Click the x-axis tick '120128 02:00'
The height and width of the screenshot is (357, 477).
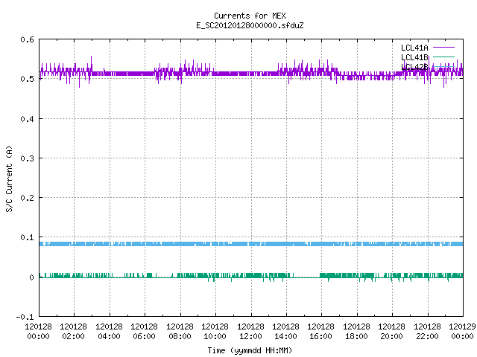point(73,332)
